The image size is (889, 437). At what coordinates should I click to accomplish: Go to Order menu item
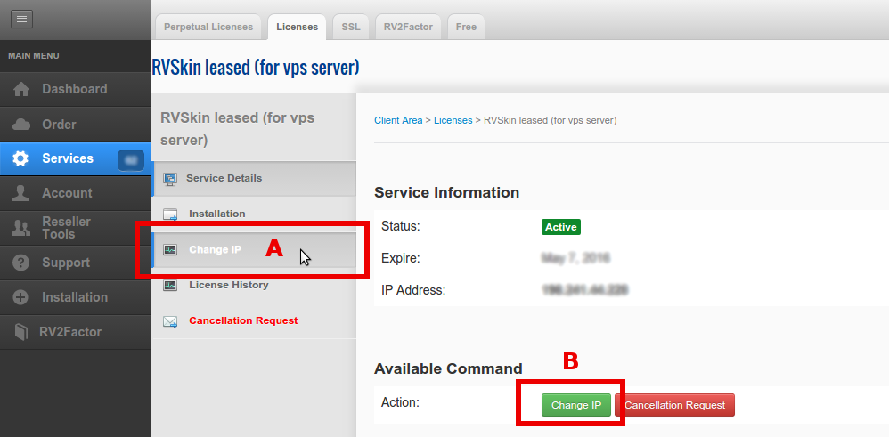[76, 124]
